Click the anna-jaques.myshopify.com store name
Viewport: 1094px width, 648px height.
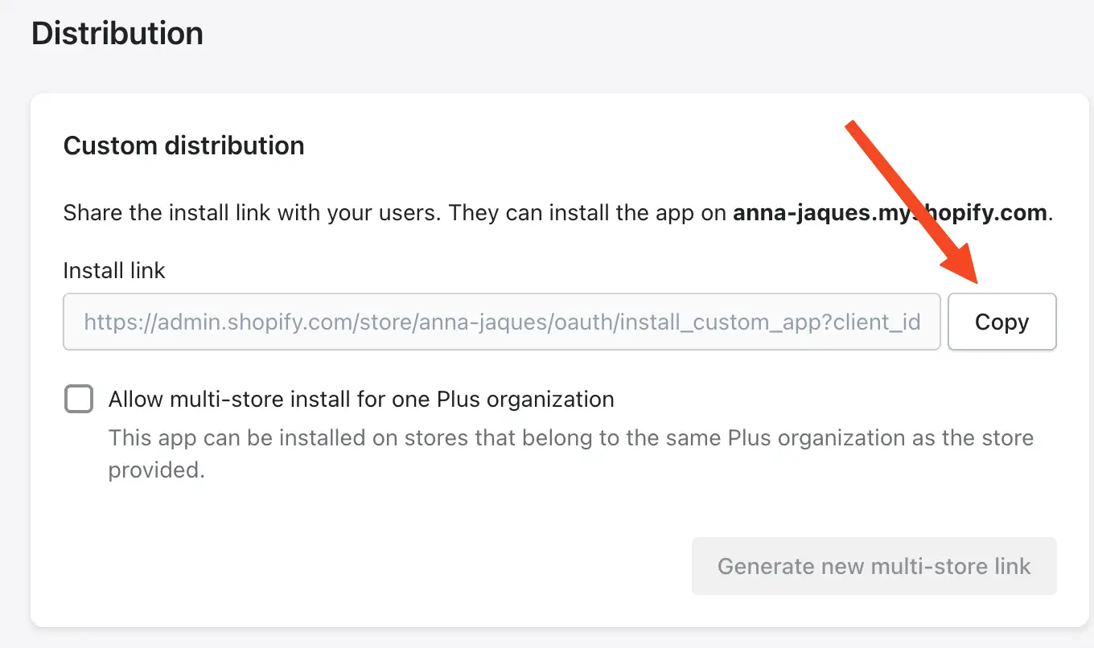pyautogui.click(x=885, y=212)
